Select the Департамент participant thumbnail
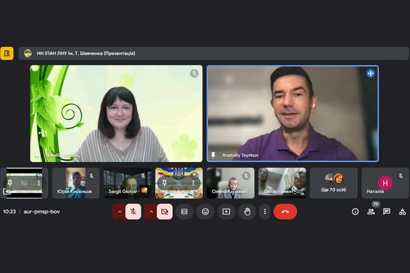 [282, 183]
